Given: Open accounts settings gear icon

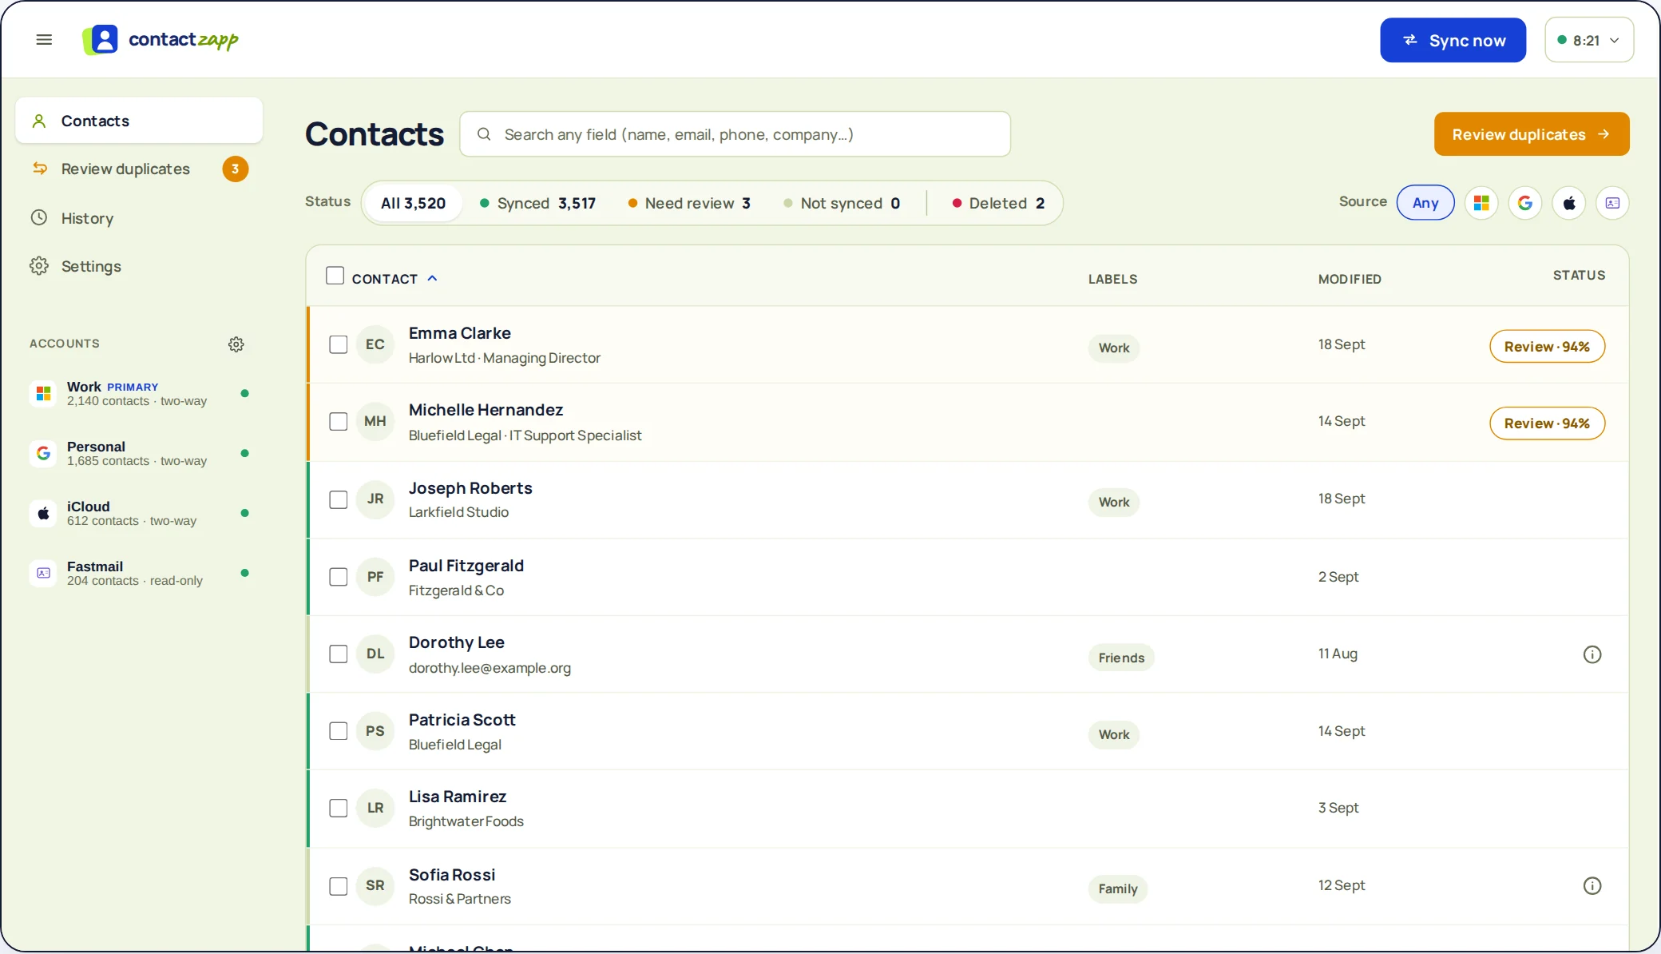Looking at the screenshot, I should 236,344.
